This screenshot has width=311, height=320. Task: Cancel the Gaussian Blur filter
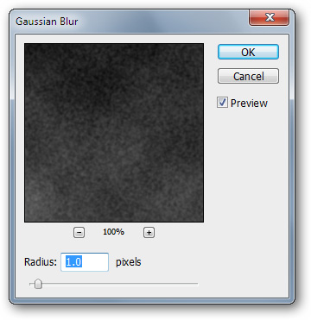[x=248, y=76]
